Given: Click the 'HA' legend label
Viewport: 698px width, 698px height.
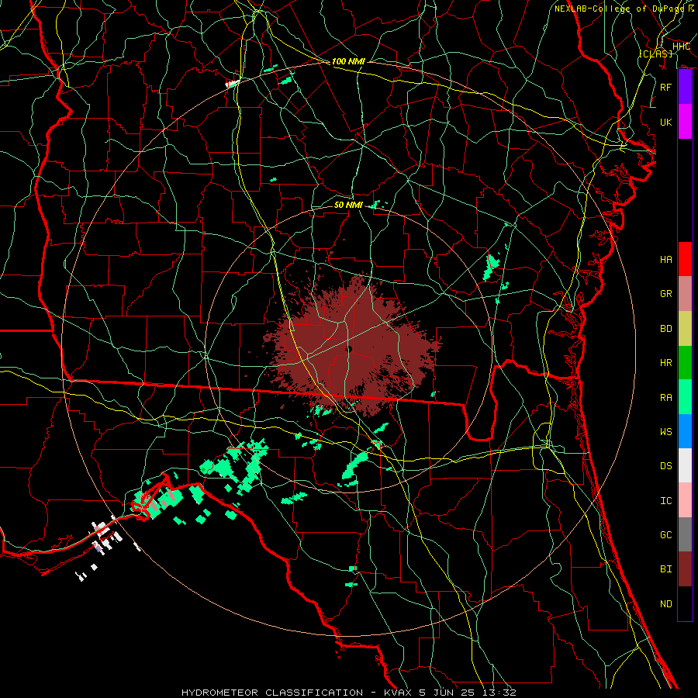Looking at the screenshot, I should coord(665,260).
